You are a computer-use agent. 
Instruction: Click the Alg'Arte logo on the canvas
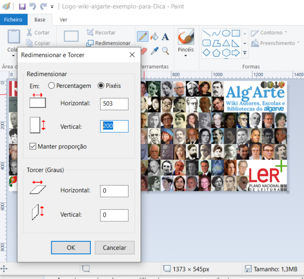(x=255, y=96)
